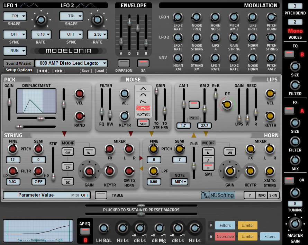Click the LFO 1 rate knob
Screen dimensions: 308x245
[41, 20]
